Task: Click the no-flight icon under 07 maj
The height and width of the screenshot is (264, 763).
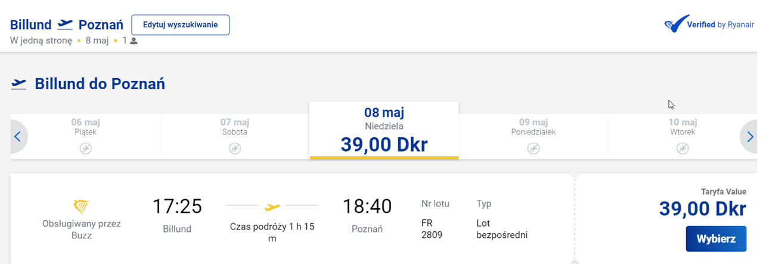Action: [x=235, y=148]
